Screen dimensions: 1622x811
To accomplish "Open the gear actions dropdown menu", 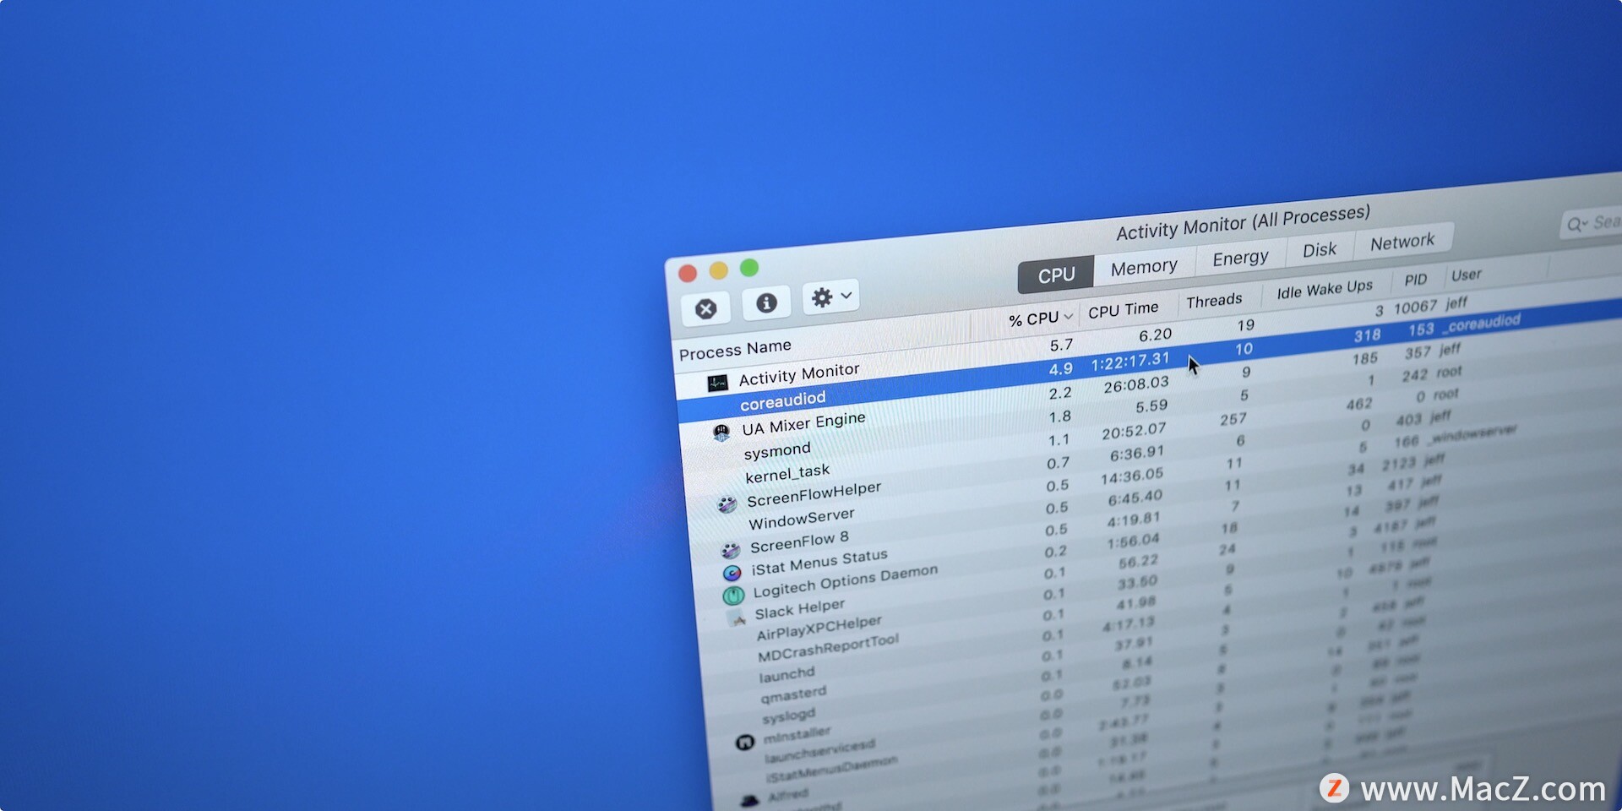I will pos(831,297).
